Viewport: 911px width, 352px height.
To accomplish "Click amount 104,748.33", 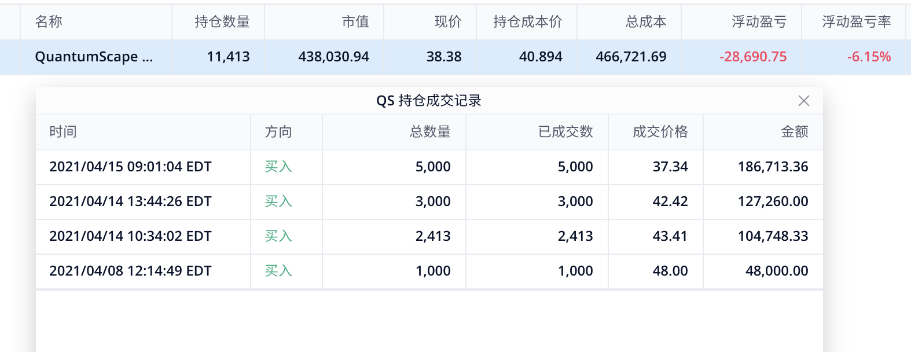I will click(773, 236).
